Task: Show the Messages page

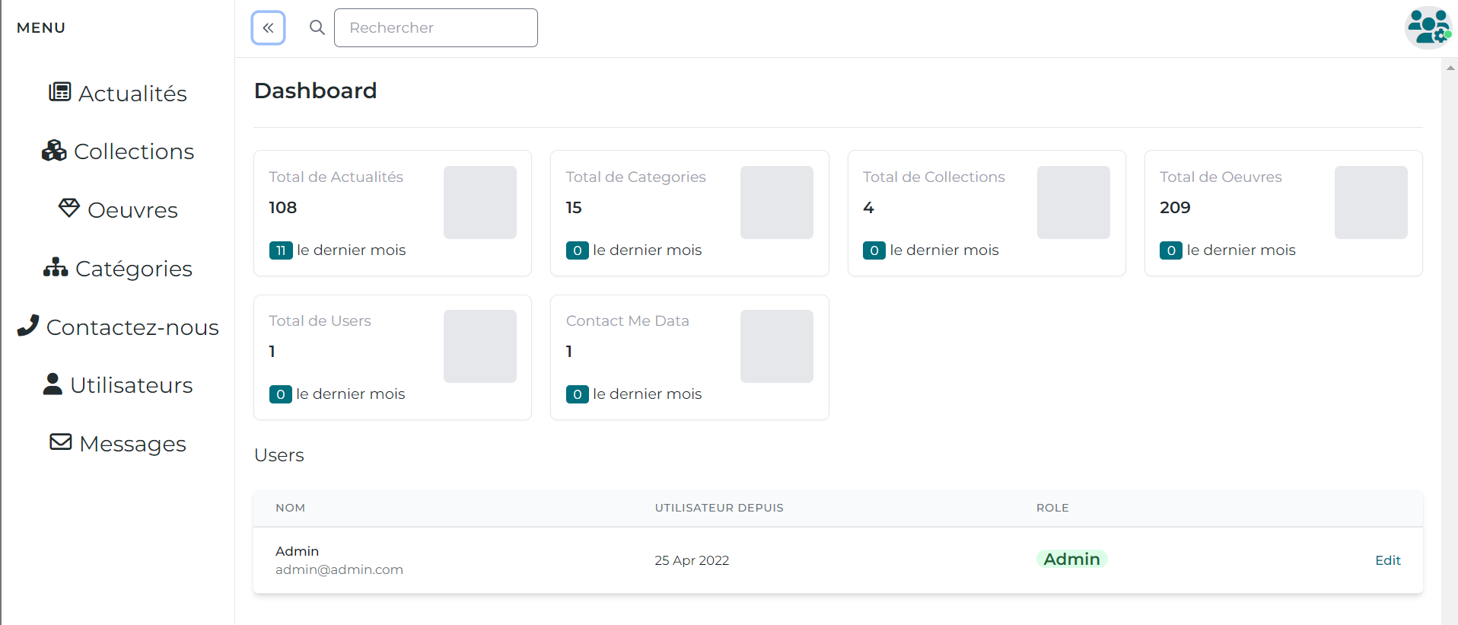Action: 118,443
